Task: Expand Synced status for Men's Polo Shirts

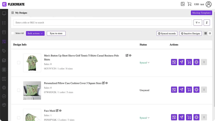Action: [x=145, y=63]
